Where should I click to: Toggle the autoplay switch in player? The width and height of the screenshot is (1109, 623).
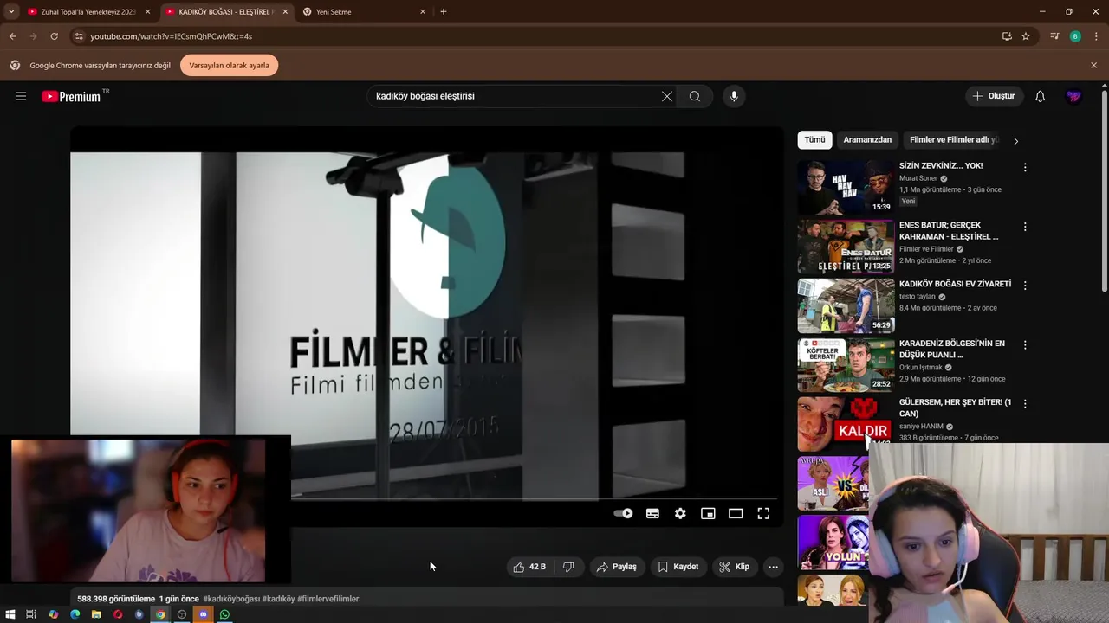click(x=623, y=513)
